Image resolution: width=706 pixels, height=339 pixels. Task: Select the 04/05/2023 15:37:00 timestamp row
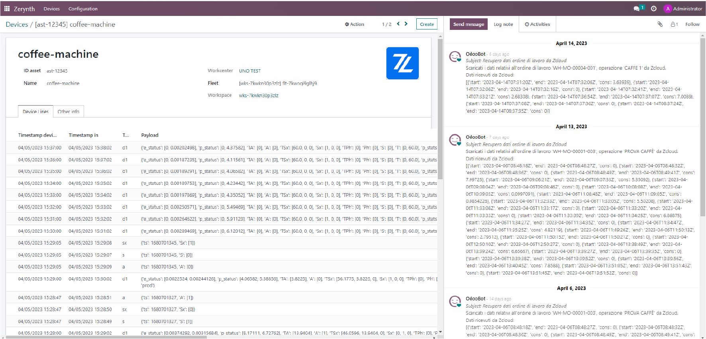coord(222,148)
